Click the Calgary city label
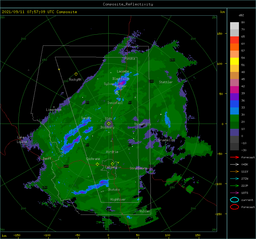256x239 pixels. 111,167
